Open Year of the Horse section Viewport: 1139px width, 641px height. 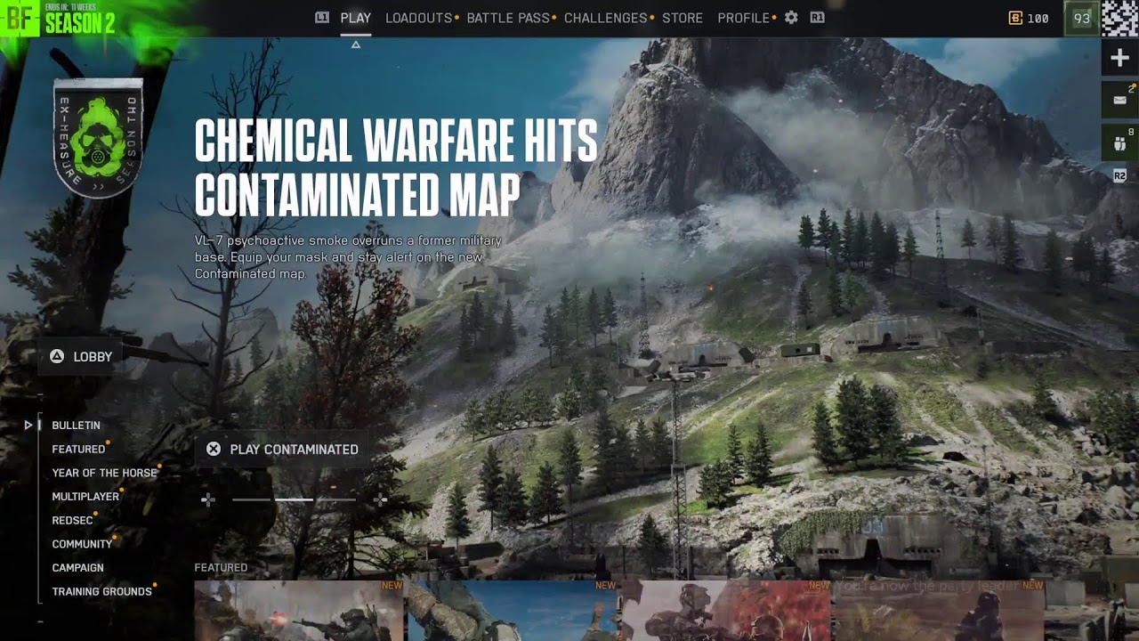pyautogui.click(x=104, y=473)
